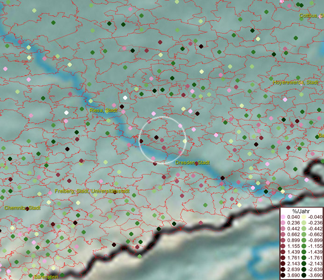
Task: Click the -0.040 pale yellow legend swatch
Action: pyautogui.click(x=304, y=217)
